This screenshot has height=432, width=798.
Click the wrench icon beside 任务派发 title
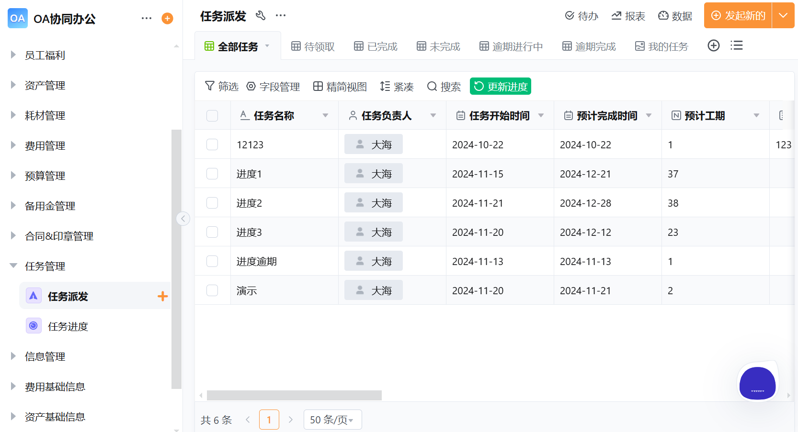(261, 16)
